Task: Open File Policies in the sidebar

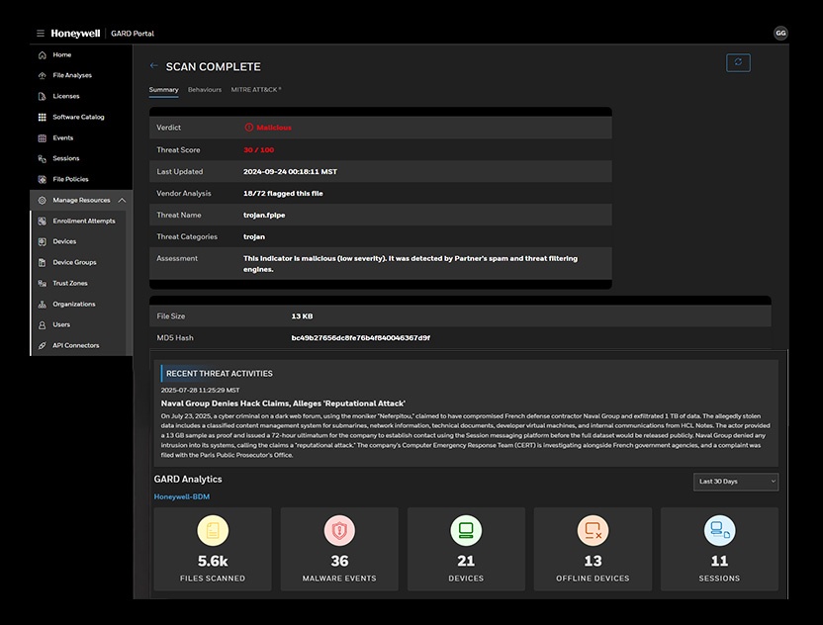Action: click(x=70, y=179)
